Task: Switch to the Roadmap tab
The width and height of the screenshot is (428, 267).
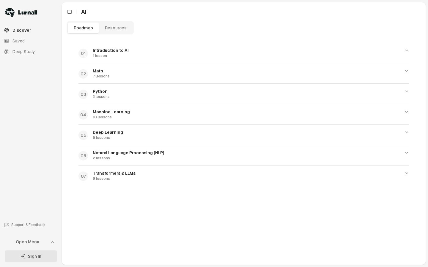Action: [83, 28]
